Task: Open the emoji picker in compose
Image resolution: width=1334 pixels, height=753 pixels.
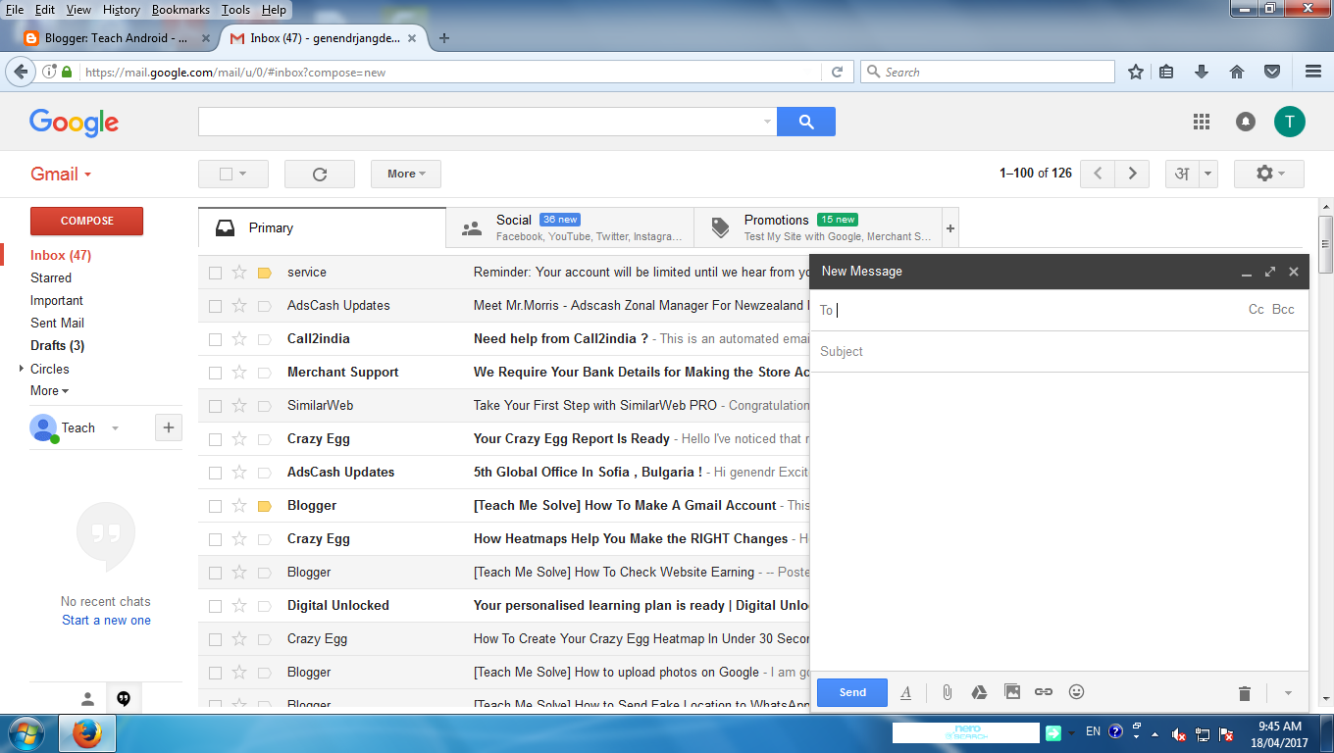Action: pyautogui.click(x=1076, y=692)
